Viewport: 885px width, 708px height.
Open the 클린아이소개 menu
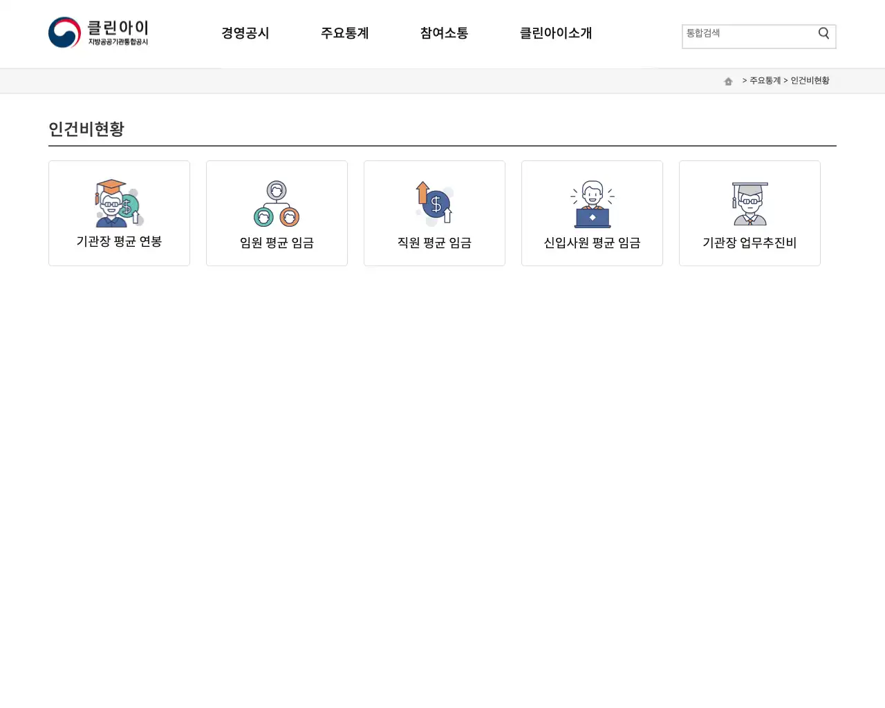click(x=556, y=33)
